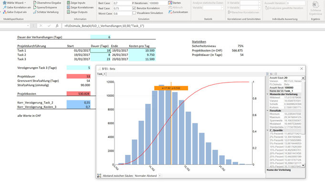Select Task 3 Dauer cell with 23
The width and height of the screenshot is (325, 183).
[x=101, y=59]
